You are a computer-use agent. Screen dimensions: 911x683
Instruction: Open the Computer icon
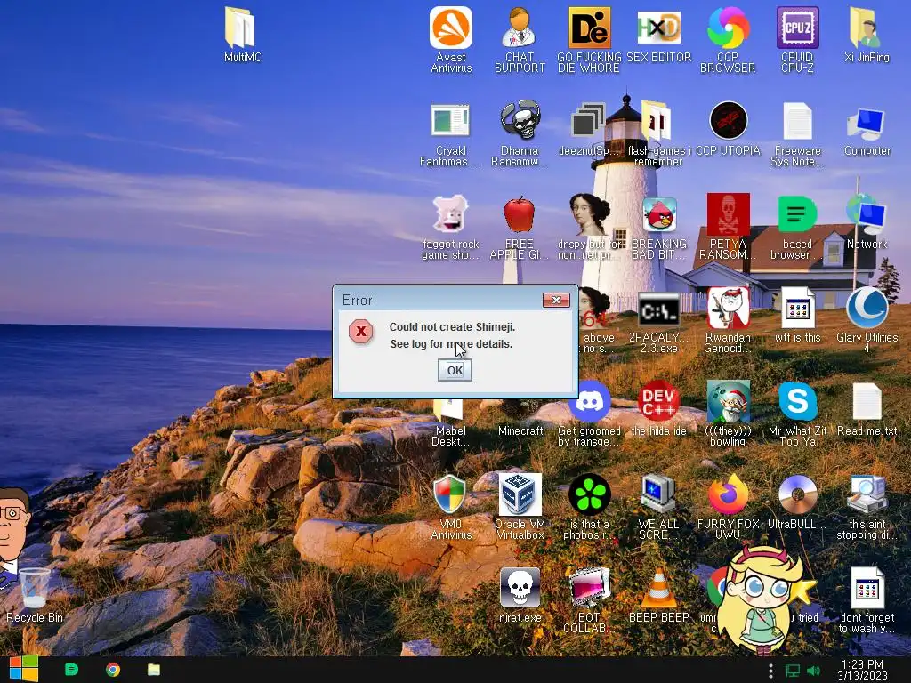click(867, 130)
